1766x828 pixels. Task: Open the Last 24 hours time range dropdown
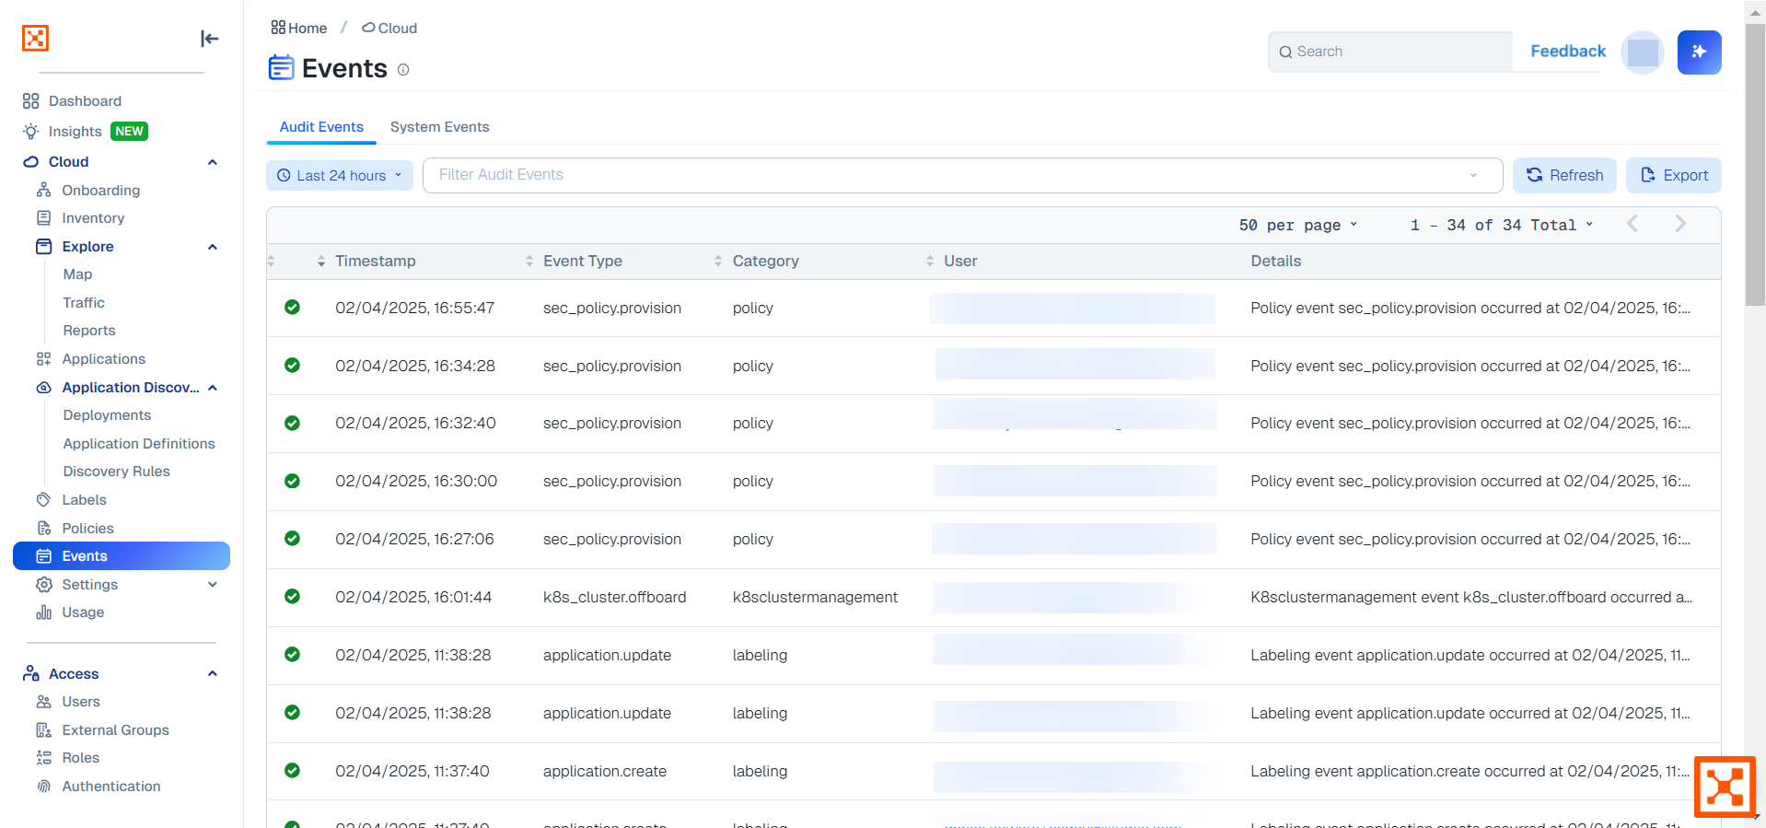[x=340, y=176]
